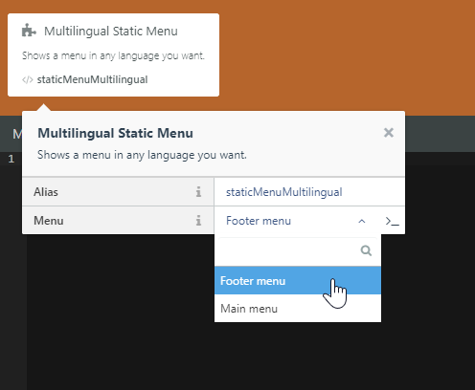This screenshot has height=390, width=475.
Task: Click the Alias info icon
Action: [x=198, y=192]
